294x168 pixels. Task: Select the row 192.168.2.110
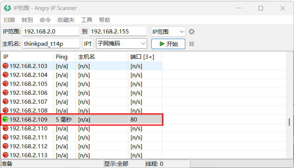click(81, 129)
